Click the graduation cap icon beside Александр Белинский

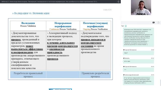pyautogui.click(x=124, y=75)
